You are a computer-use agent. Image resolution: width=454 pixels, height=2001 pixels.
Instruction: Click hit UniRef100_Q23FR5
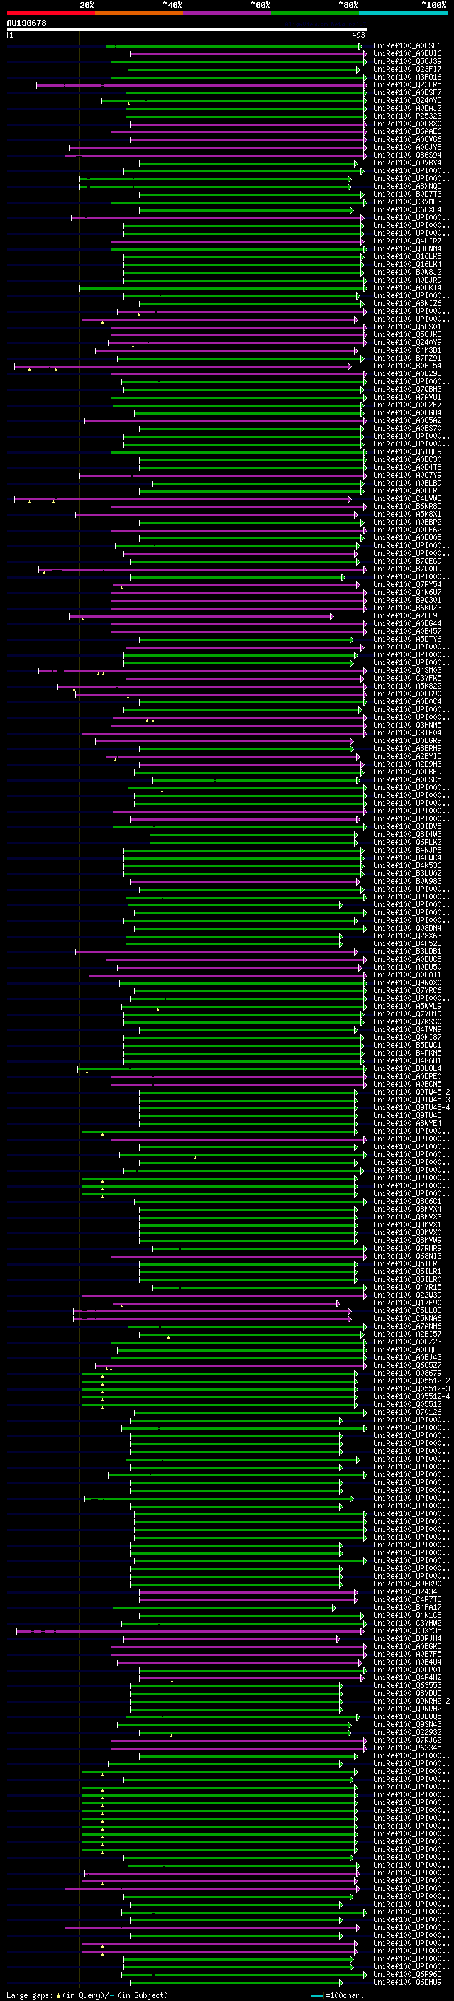pyautogui.click(x=407, y=84)
